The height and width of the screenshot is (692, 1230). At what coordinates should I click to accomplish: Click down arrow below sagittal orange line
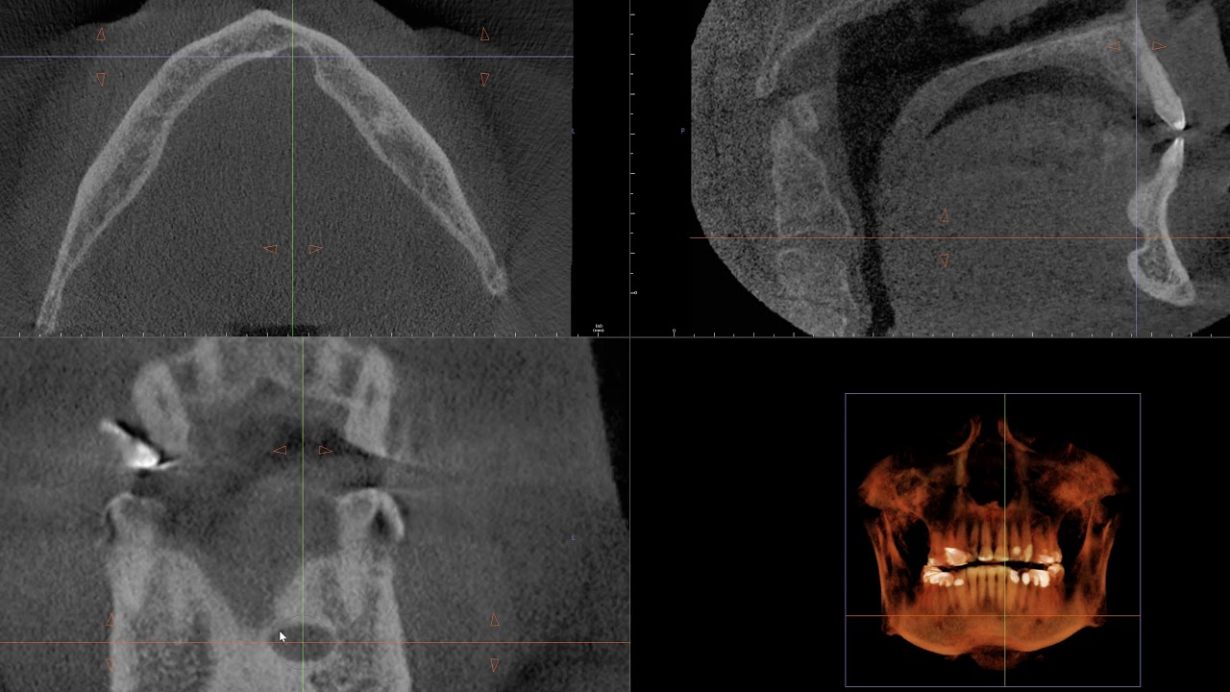(x=944, y=260)
